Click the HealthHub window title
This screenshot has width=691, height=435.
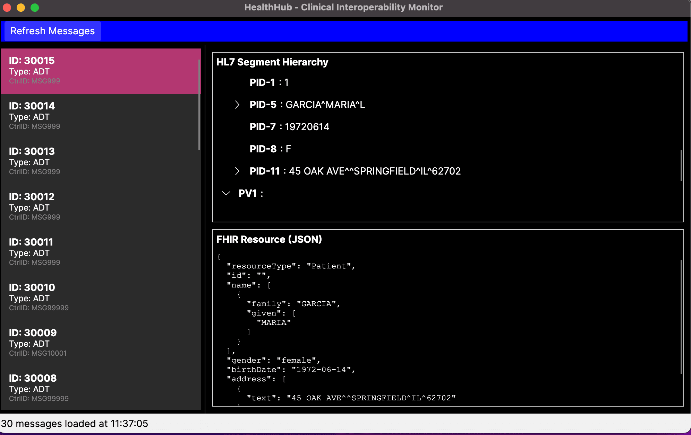tap(343, 7)
